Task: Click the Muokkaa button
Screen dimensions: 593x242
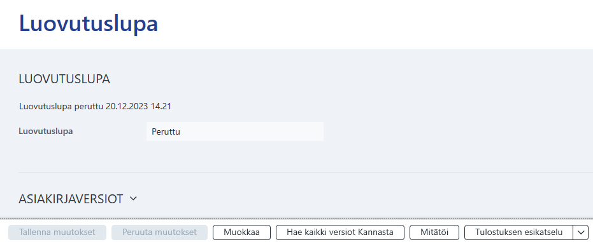Action: [241, 232]
